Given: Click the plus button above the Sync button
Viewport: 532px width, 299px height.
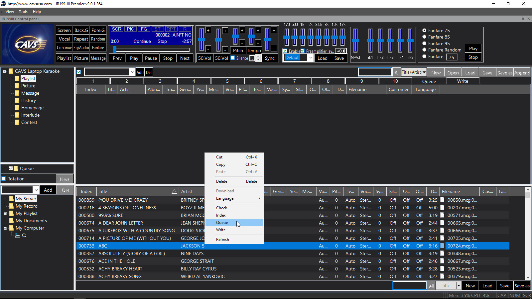Looking at the screenshot, I should [274, 30].
